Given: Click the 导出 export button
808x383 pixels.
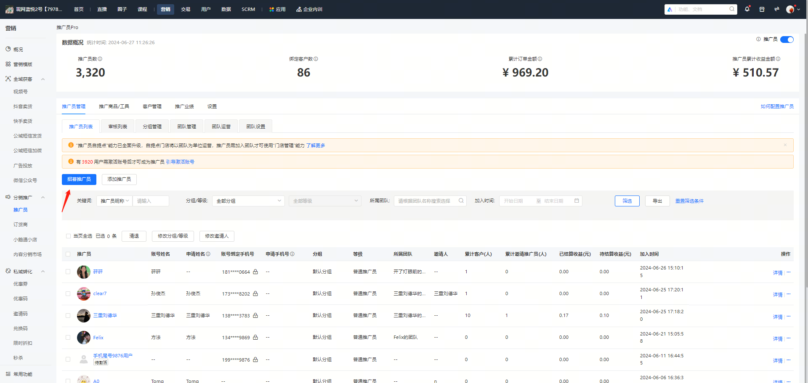Looking at the screenshot, I should (x=657, y=201).
